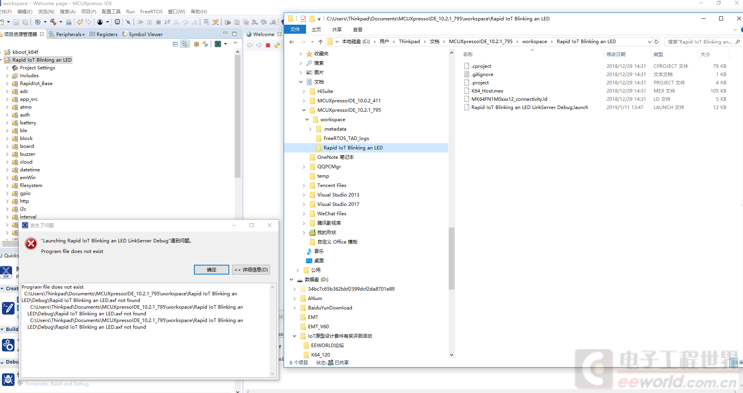Click the MCUXpresso IDE logo icon in Quickstart
Screen dimensions: 743x393
coord(6,272)
